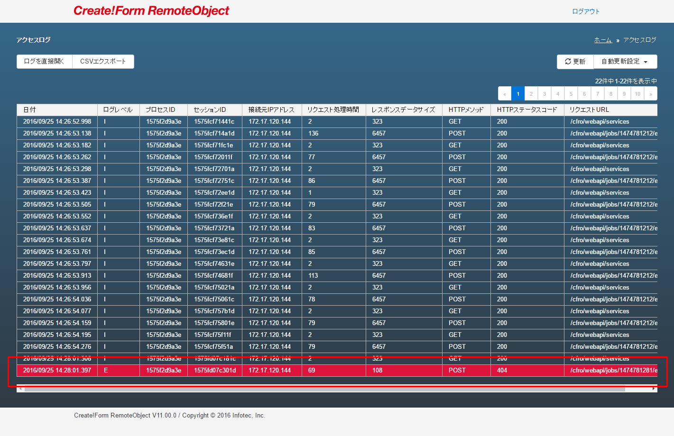Screen dimensions: 674x436
Task: Click the ログアウト link
Action: point(586,11)
